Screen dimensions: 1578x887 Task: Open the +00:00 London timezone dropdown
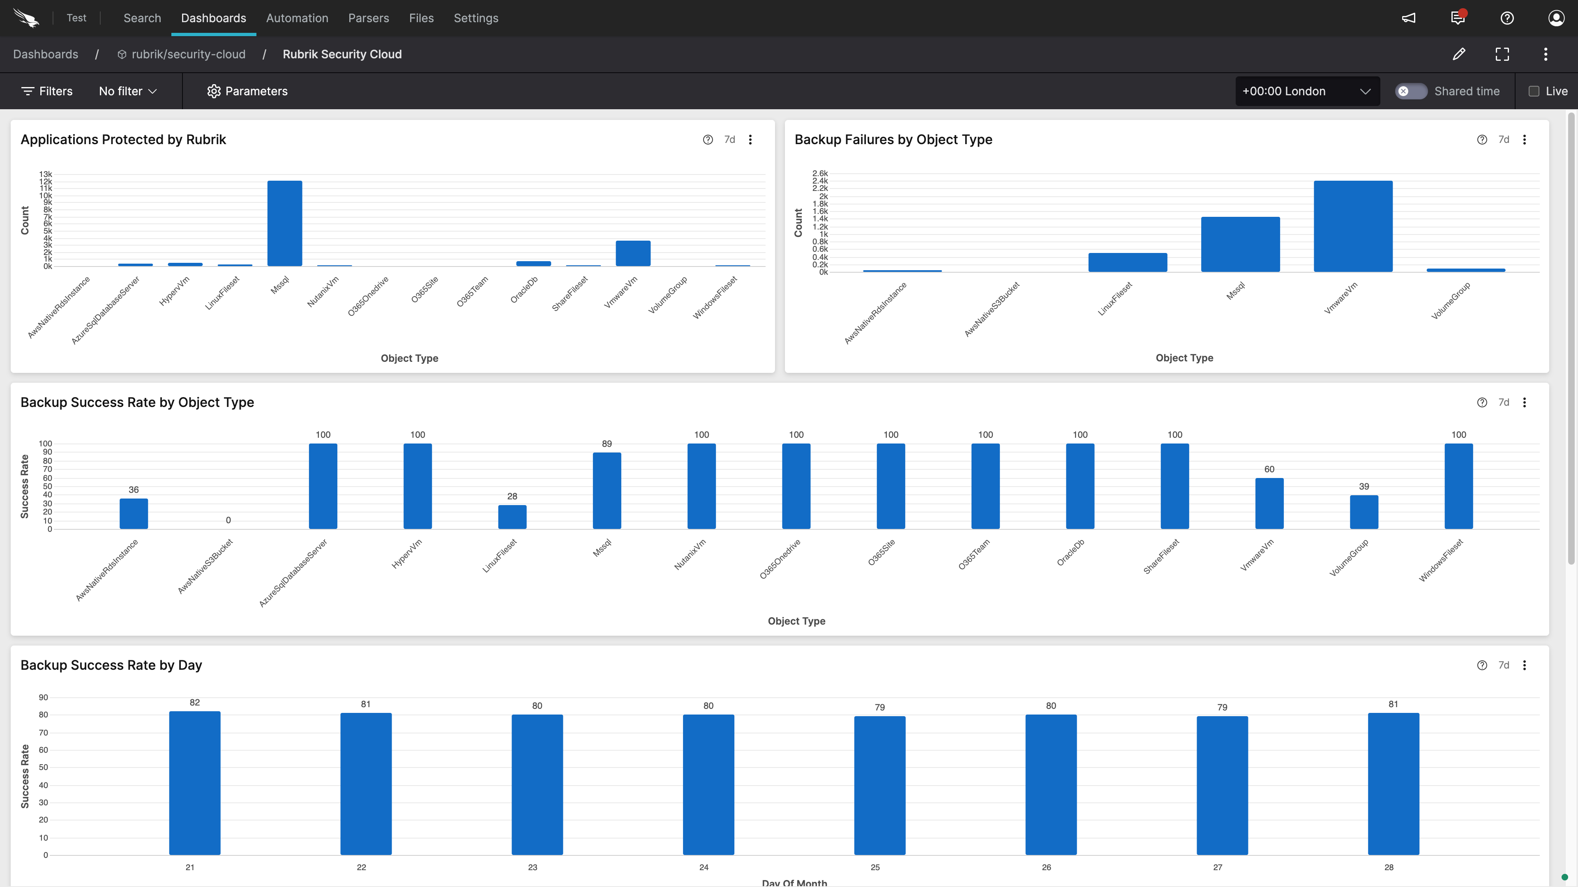pyautogui.click(x=1307, y=91)
